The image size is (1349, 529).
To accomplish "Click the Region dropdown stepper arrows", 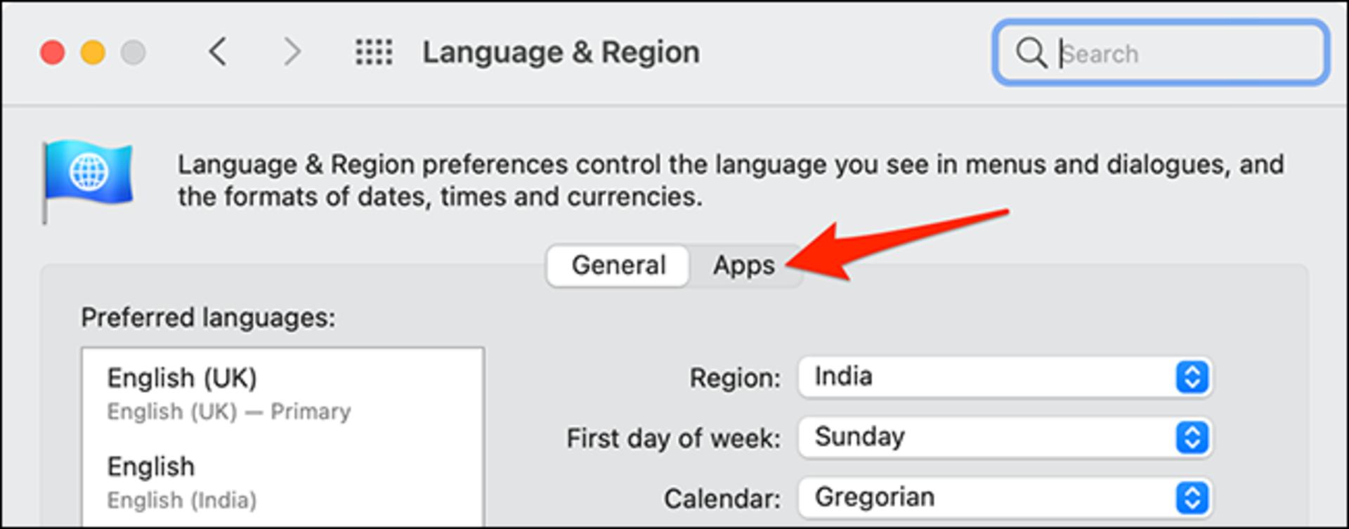I will (x=1192, y=377).
